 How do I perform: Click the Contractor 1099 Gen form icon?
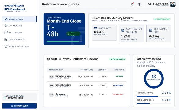[122, 30]
